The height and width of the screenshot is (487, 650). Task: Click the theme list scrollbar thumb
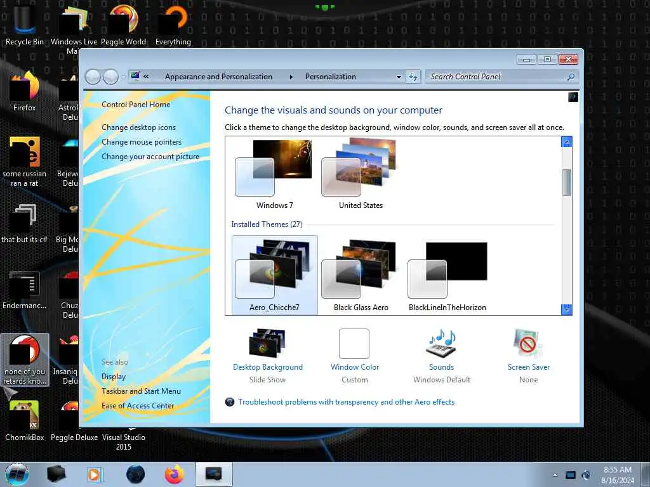point(566,182)
